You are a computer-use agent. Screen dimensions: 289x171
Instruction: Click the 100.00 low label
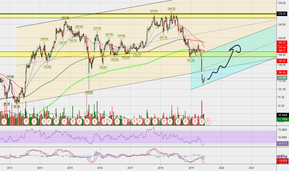pos(89,92)
